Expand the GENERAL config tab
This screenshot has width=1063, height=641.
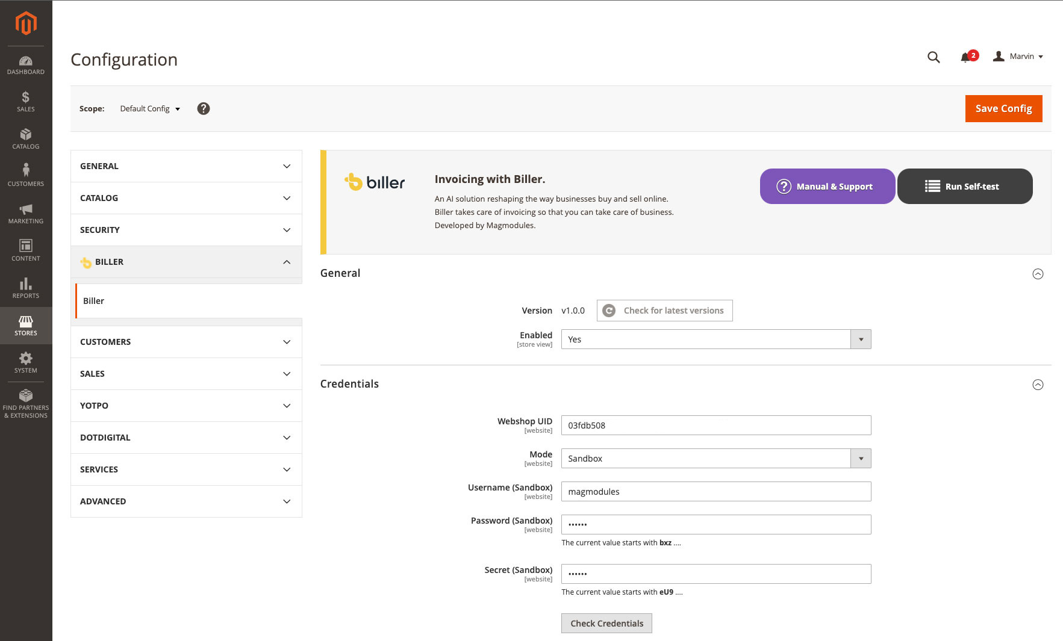(x=186, y=166)
